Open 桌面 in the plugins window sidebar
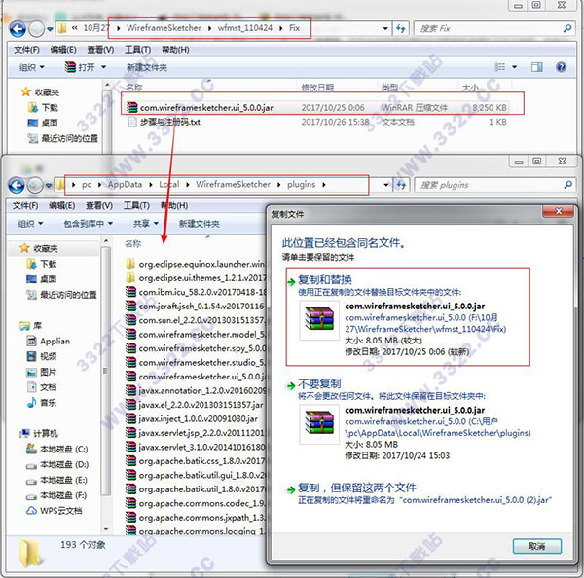 42,279
